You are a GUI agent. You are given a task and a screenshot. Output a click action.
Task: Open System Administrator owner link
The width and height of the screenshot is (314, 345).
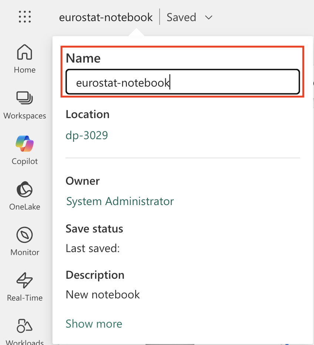(x=120, y=201)
